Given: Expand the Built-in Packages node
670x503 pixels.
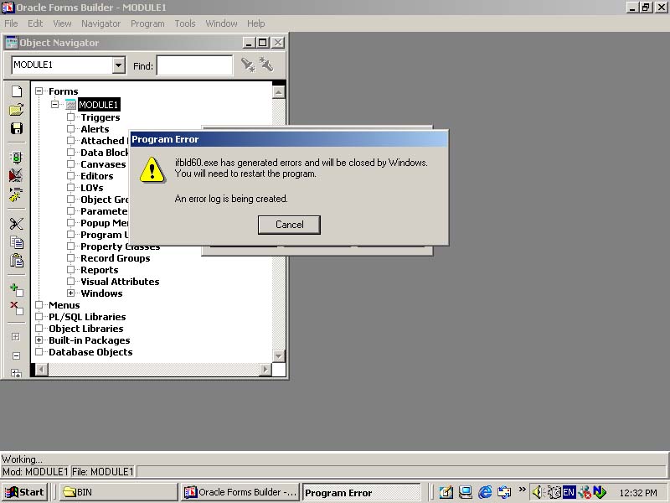Looking at the screenshot, I should (39, 340).
